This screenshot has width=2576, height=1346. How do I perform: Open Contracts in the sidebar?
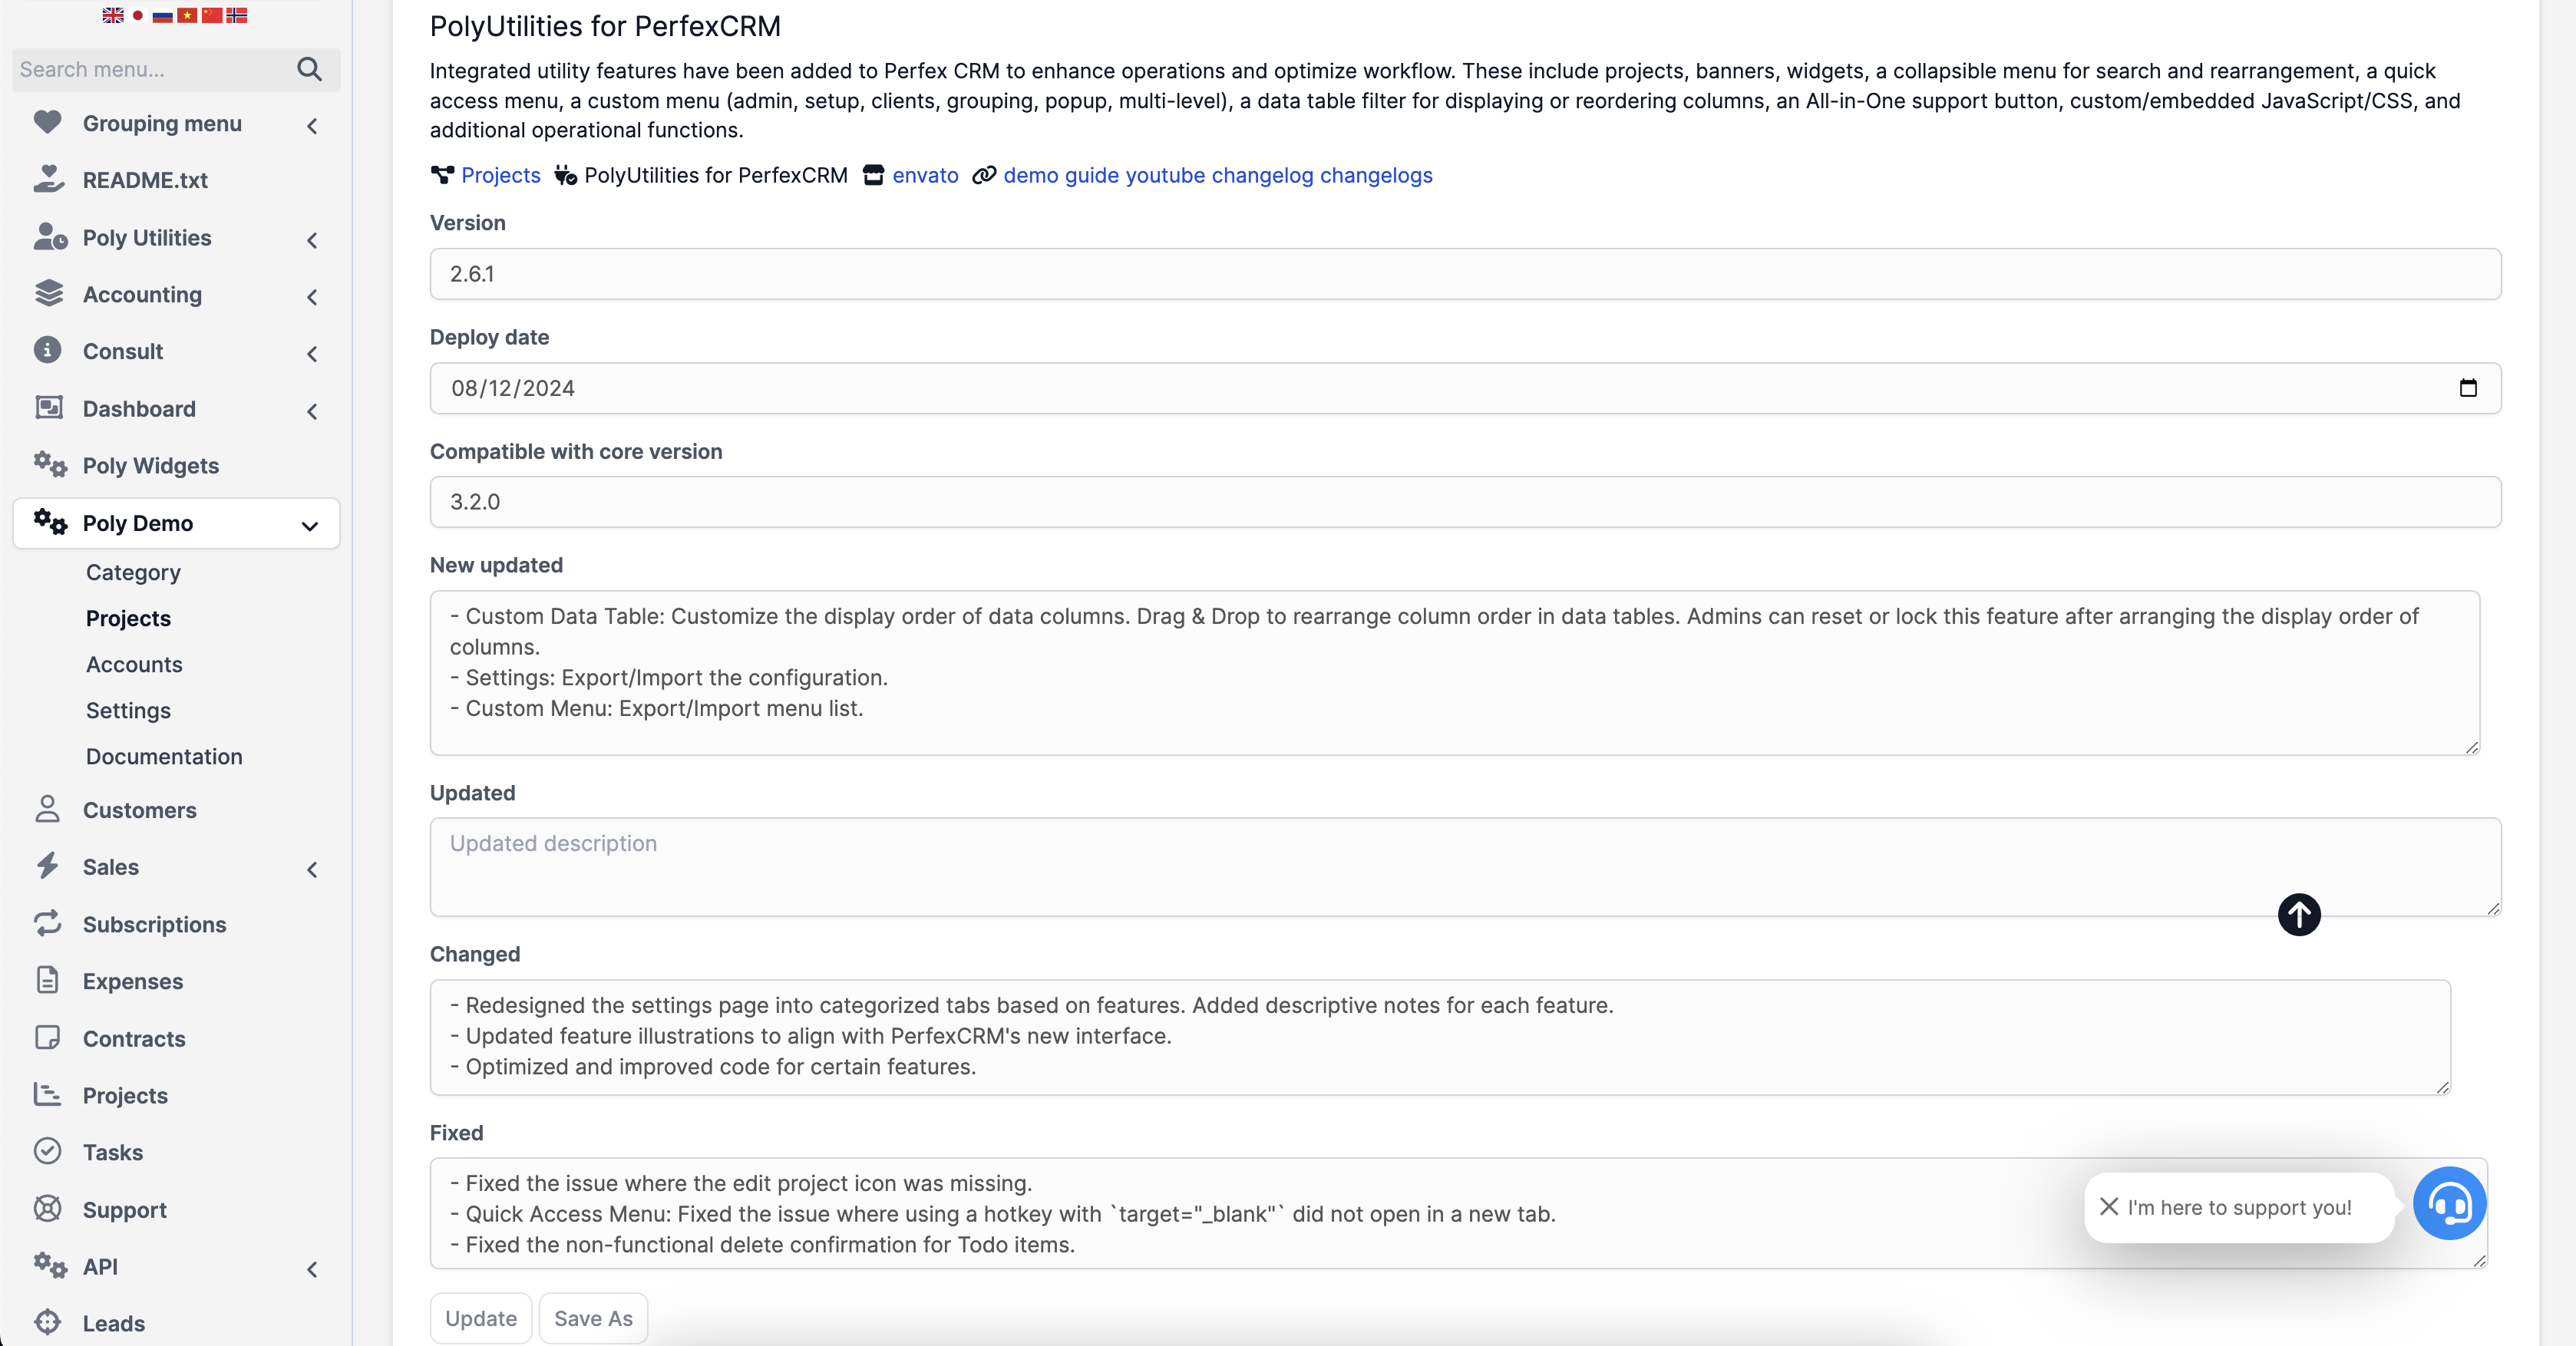pos(134,1039)
